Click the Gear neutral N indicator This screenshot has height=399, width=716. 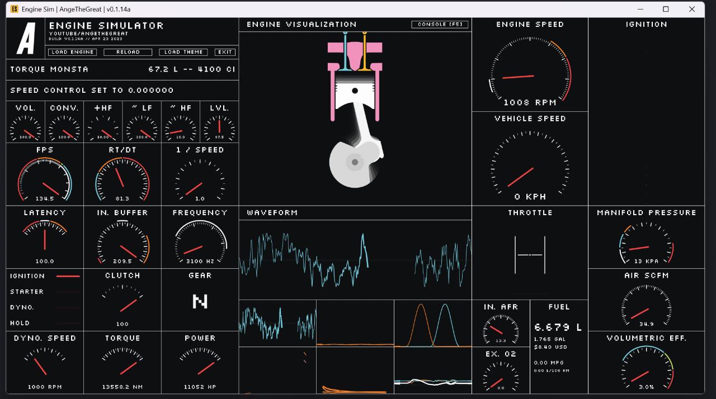click(x=200, y=302)
